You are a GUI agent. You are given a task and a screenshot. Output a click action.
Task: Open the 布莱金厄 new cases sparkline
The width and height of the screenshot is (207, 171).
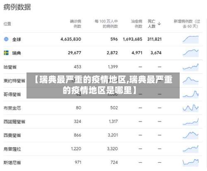tap(191, 108)
